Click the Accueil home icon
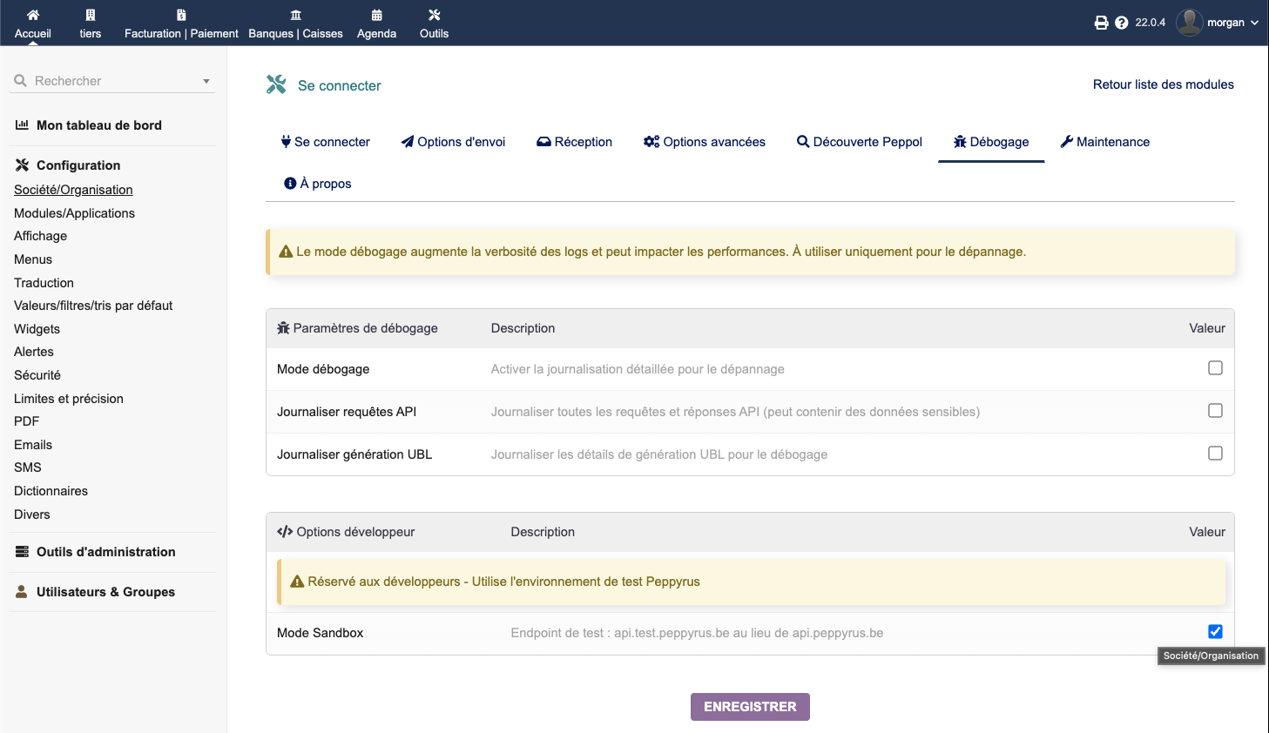This screenshot has width=1269, height=733. (33, 15)
